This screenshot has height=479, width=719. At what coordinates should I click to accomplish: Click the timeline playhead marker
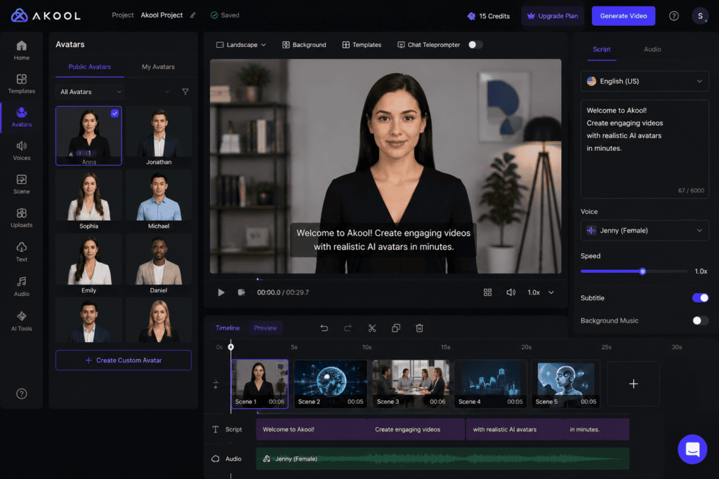[230, 346]
